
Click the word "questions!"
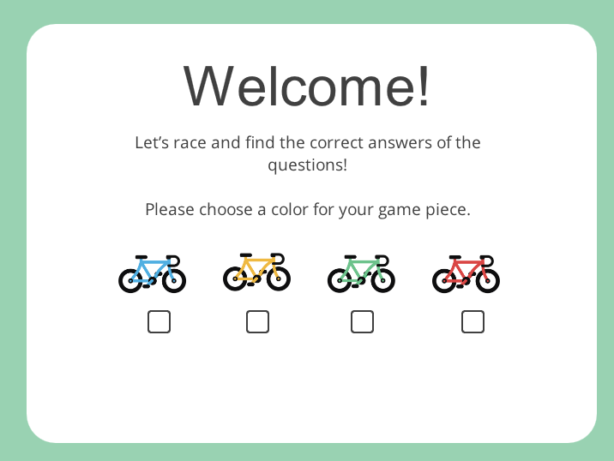point(307,165)
